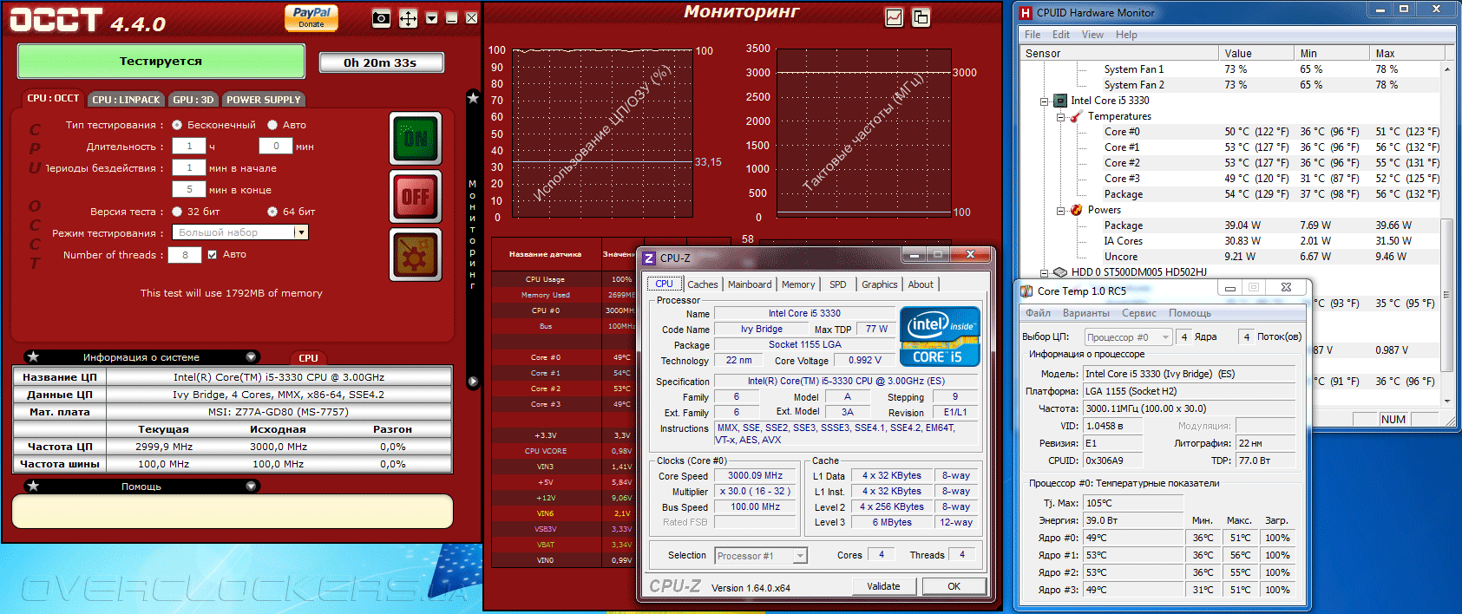Image resolution: width=1462 pixels, height=614 pixels.
Task: Click the OCCT move-window arrows icon
Action: (x=408, y=18)
